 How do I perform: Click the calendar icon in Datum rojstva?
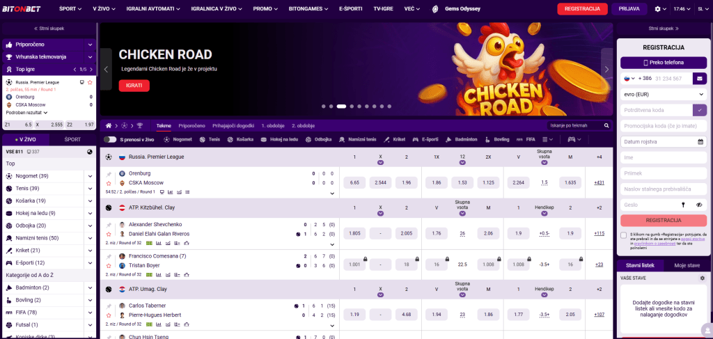pos(700,142)
